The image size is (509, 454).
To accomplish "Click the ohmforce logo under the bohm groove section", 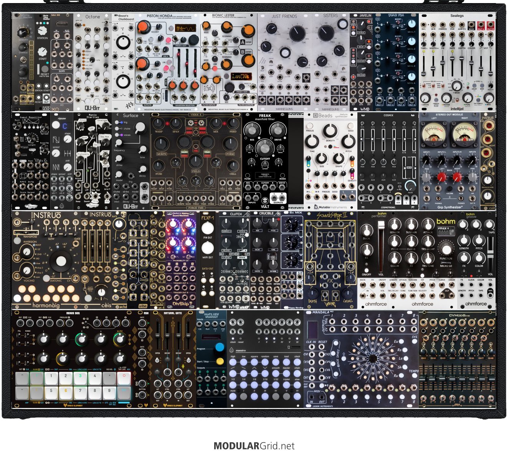I will point(476,304).
